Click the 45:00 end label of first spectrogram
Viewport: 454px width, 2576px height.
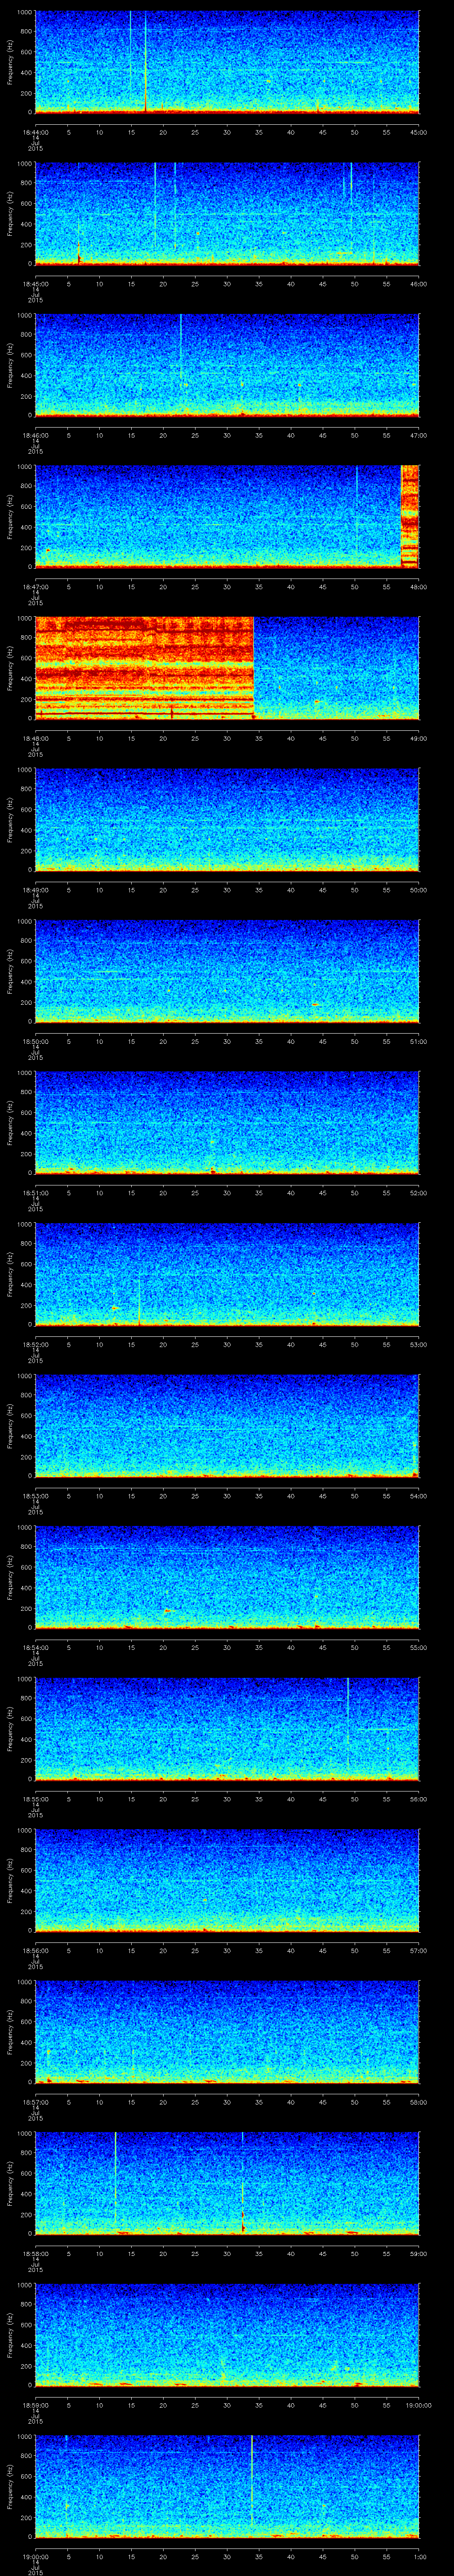pyautogui.click(x=419, y=132)
